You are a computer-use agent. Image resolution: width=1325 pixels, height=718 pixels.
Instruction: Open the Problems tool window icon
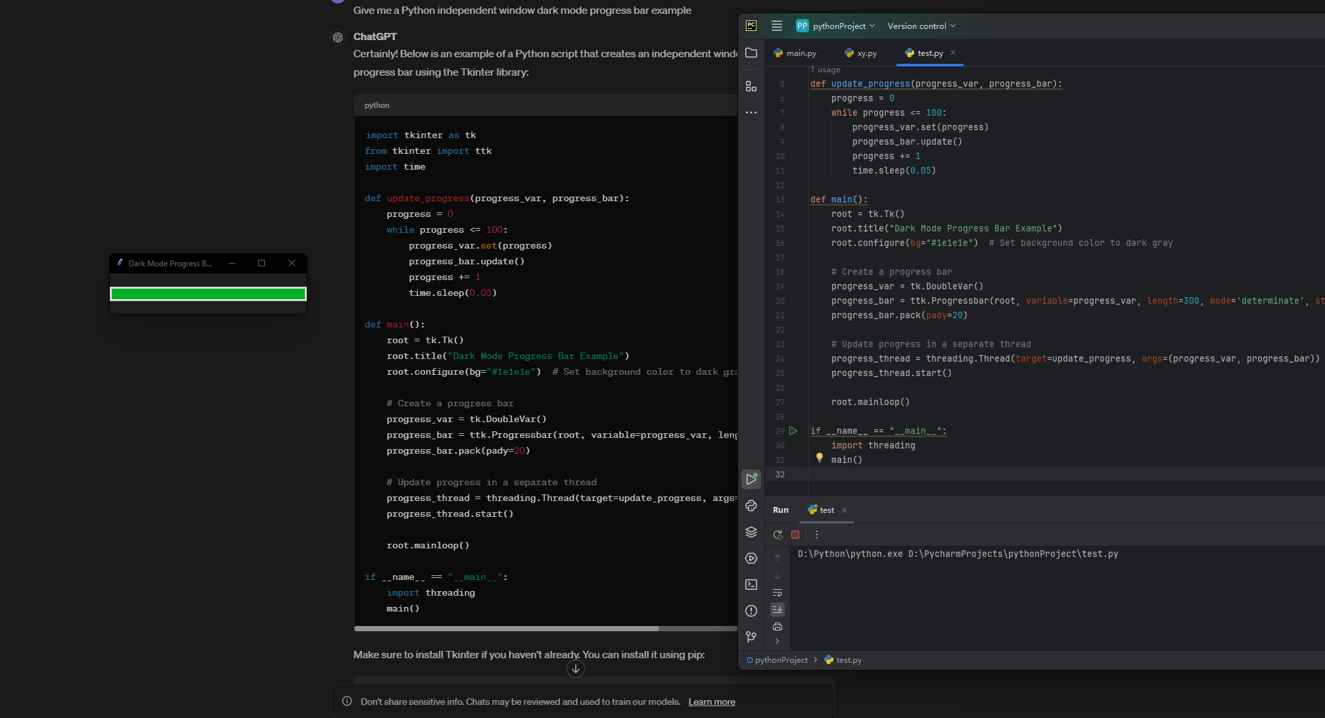(751, 611)
